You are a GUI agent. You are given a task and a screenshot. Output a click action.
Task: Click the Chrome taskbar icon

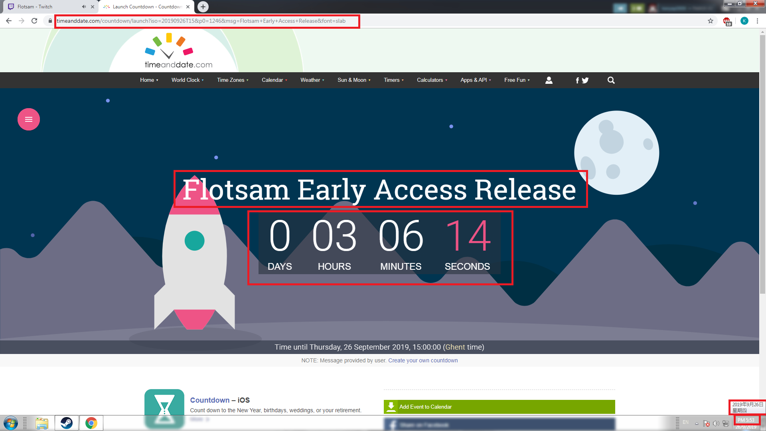(x=91, y=423)
